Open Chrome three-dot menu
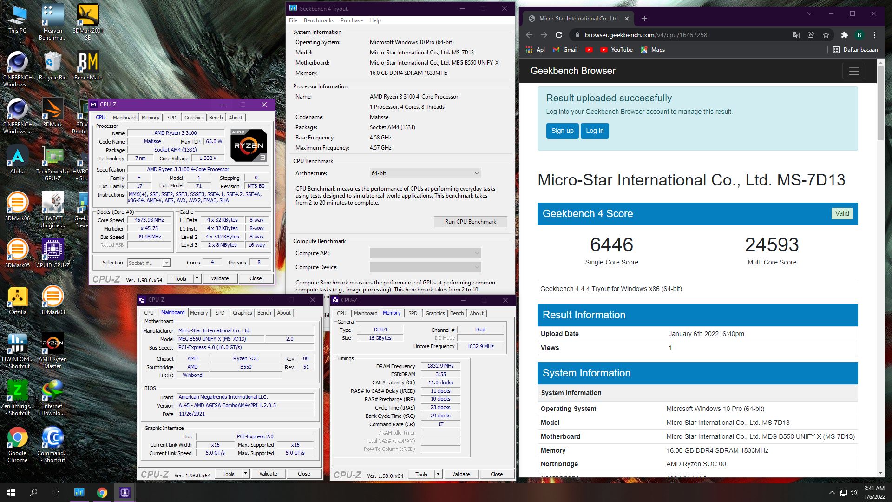The image size is (892, 502). tap(874, 35)
